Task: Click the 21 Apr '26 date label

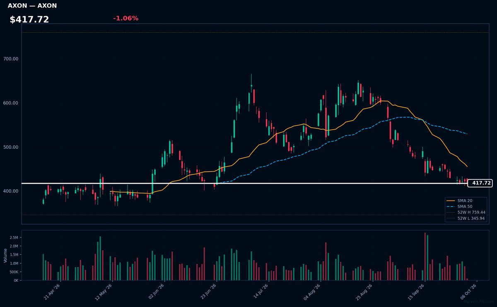Action: (52, 292)
